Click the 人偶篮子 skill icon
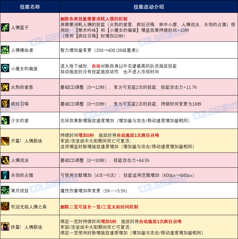 point(5,27)
